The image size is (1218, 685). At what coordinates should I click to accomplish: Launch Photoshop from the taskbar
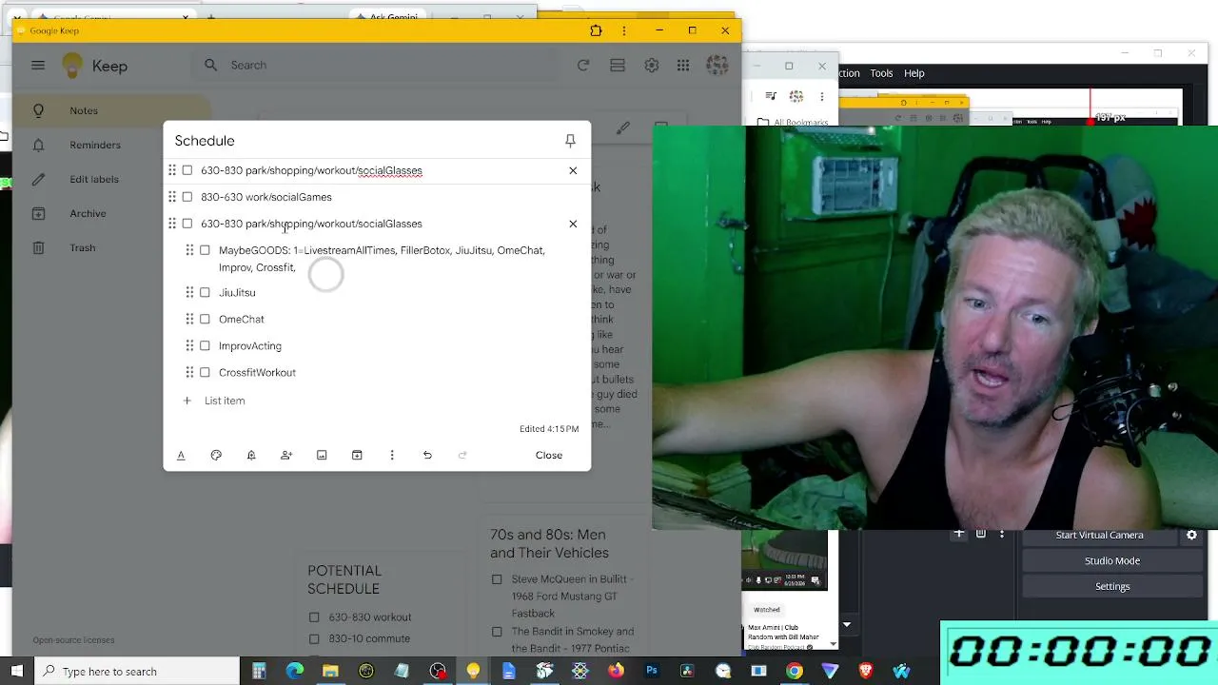click(x=652, y=671)
